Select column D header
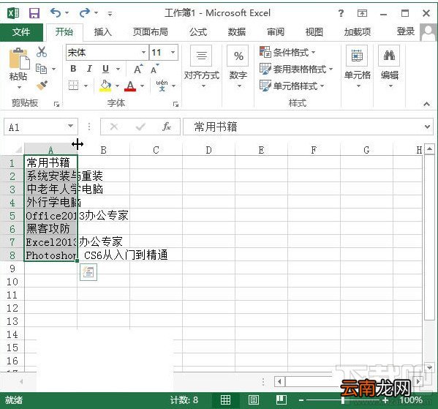The image size is (438, 409). (208, 150)
